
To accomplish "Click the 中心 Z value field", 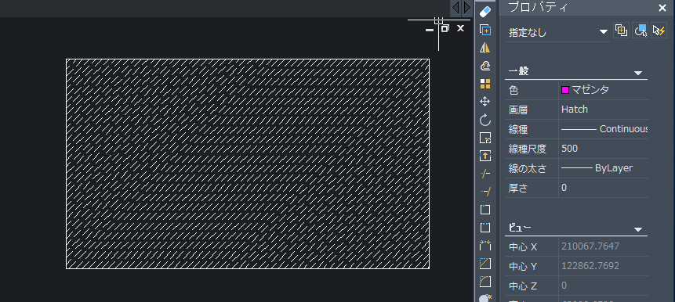I will (604, 286).
